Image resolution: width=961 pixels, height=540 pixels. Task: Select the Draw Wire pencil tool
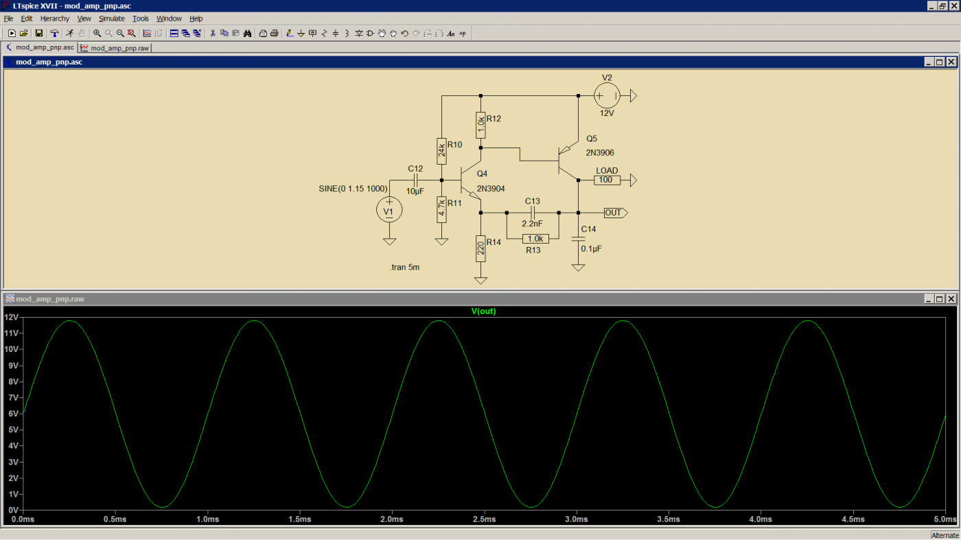click(290, 33)
